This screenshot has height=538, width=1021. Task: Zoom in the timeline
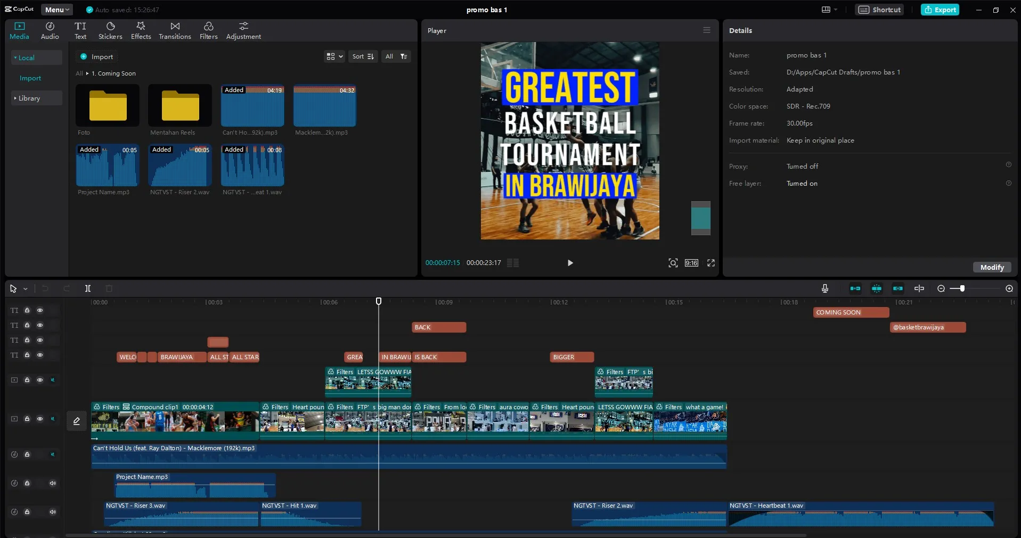pos(1009,288)
